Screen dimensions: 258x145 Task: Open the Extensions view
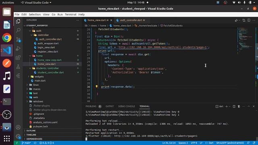coord(18,58)
